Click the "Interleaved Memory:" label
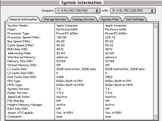 click(22, 57)
